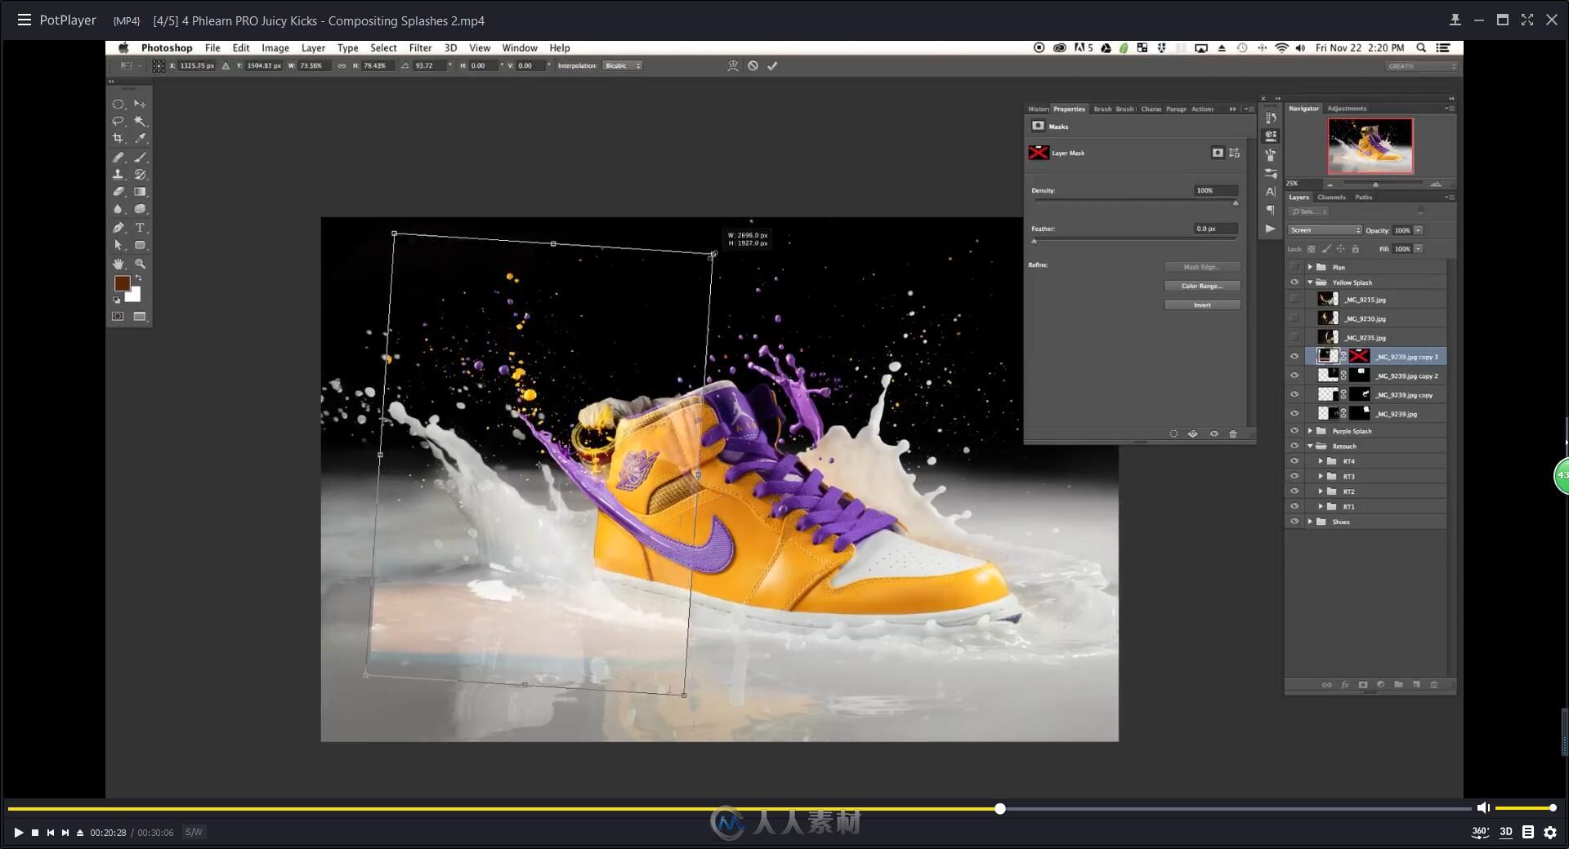Select the Brush tool
Viewport: 1569px width, 849px height.
coord(140,157)
